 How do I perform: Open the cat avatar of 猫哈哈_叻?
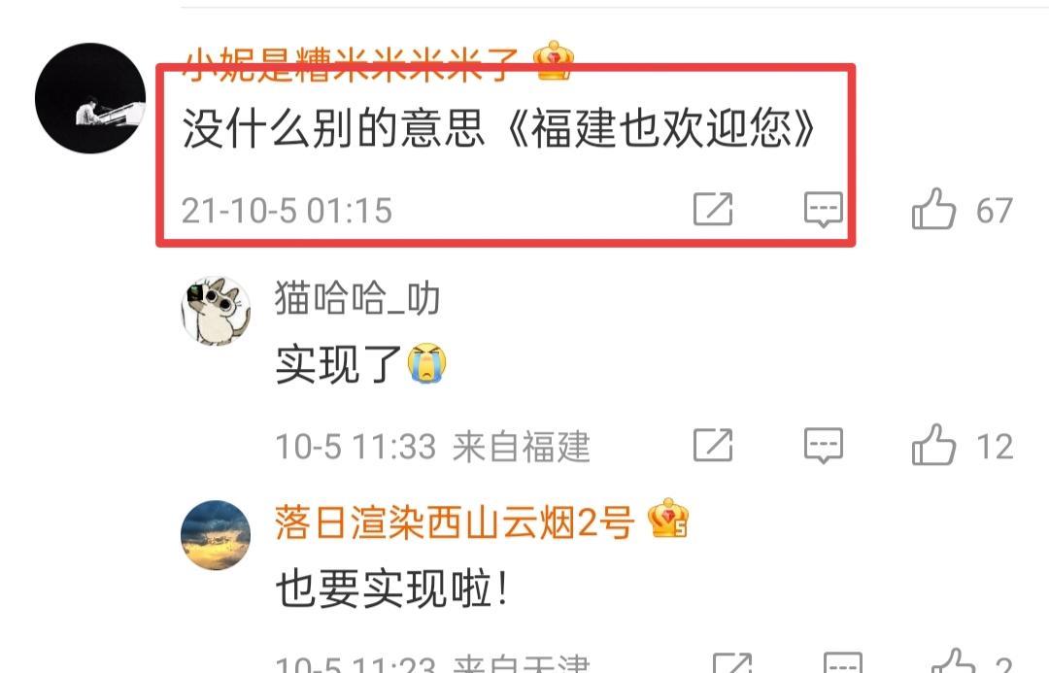[216, 311]
